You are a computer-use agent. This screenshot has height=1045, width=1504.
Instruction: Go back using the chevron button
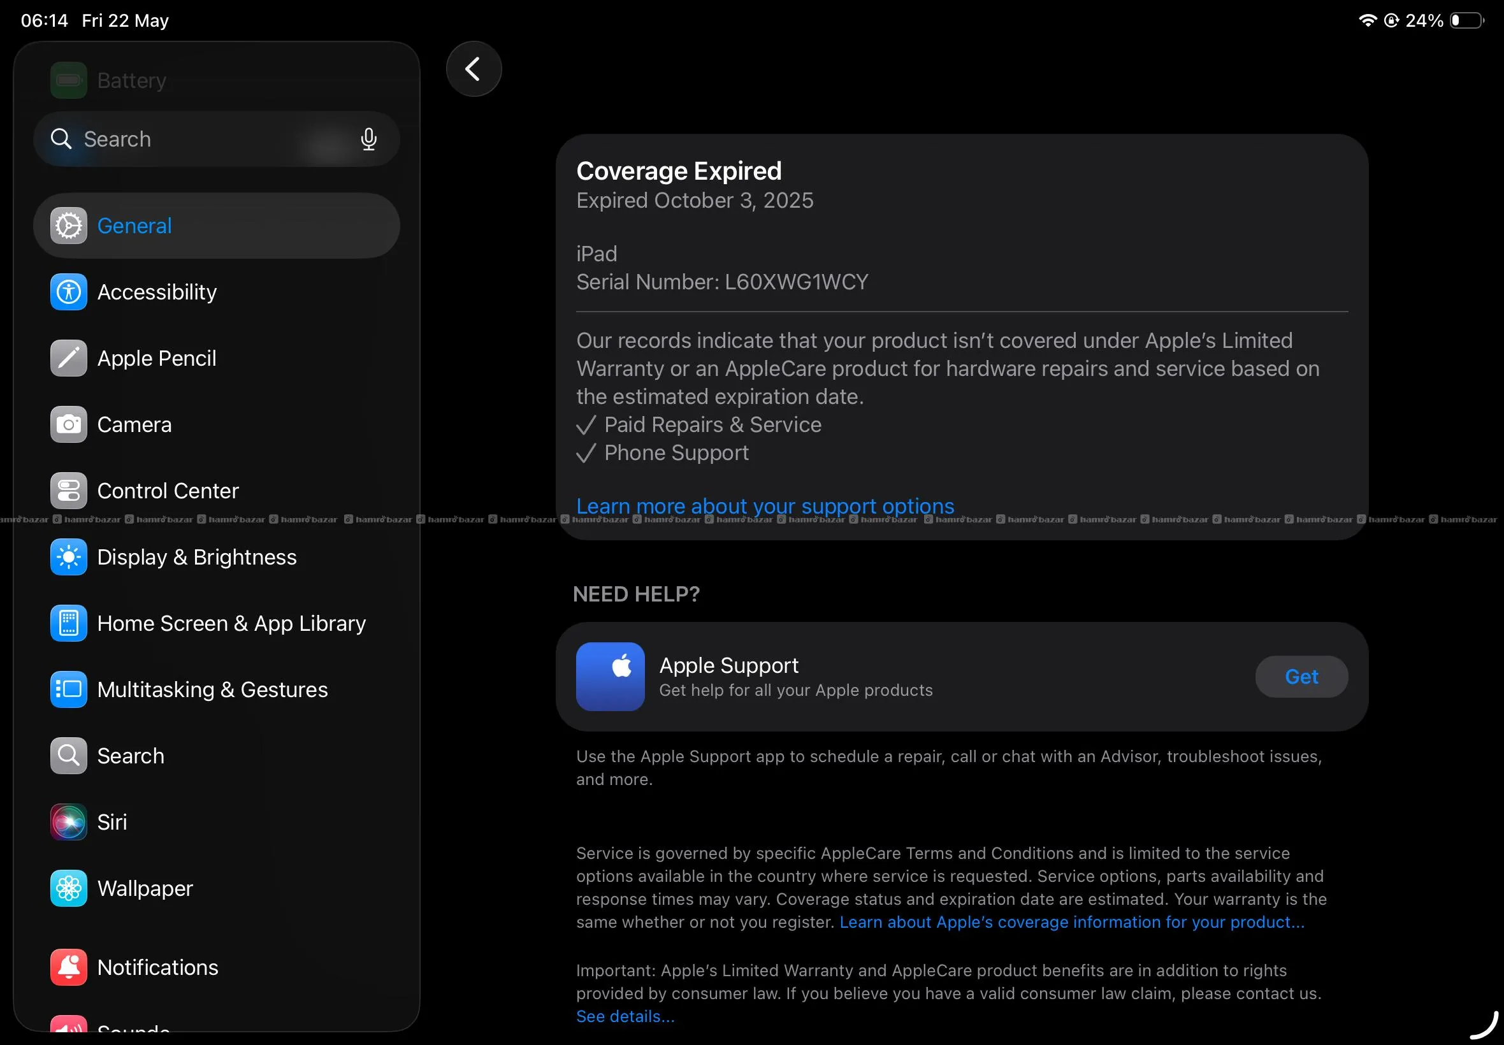point(474,69)
